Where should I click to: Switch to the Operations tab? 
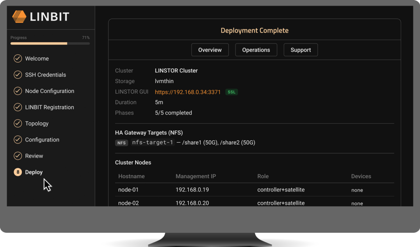[x=256, y=50]
